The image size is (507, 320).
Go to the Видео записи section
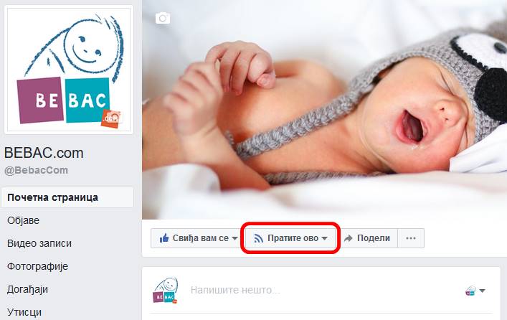coord(39,243)
